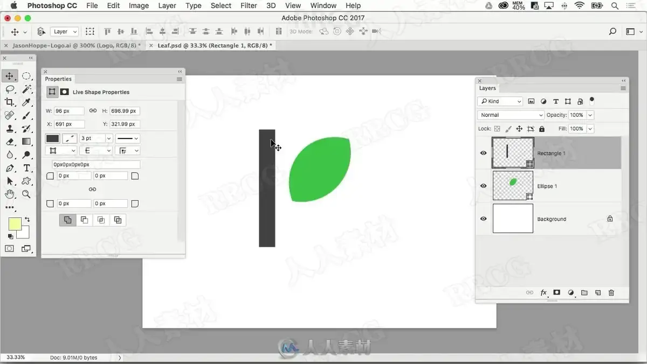
Task: Open the Filter menu
Action: click(249, 5)
